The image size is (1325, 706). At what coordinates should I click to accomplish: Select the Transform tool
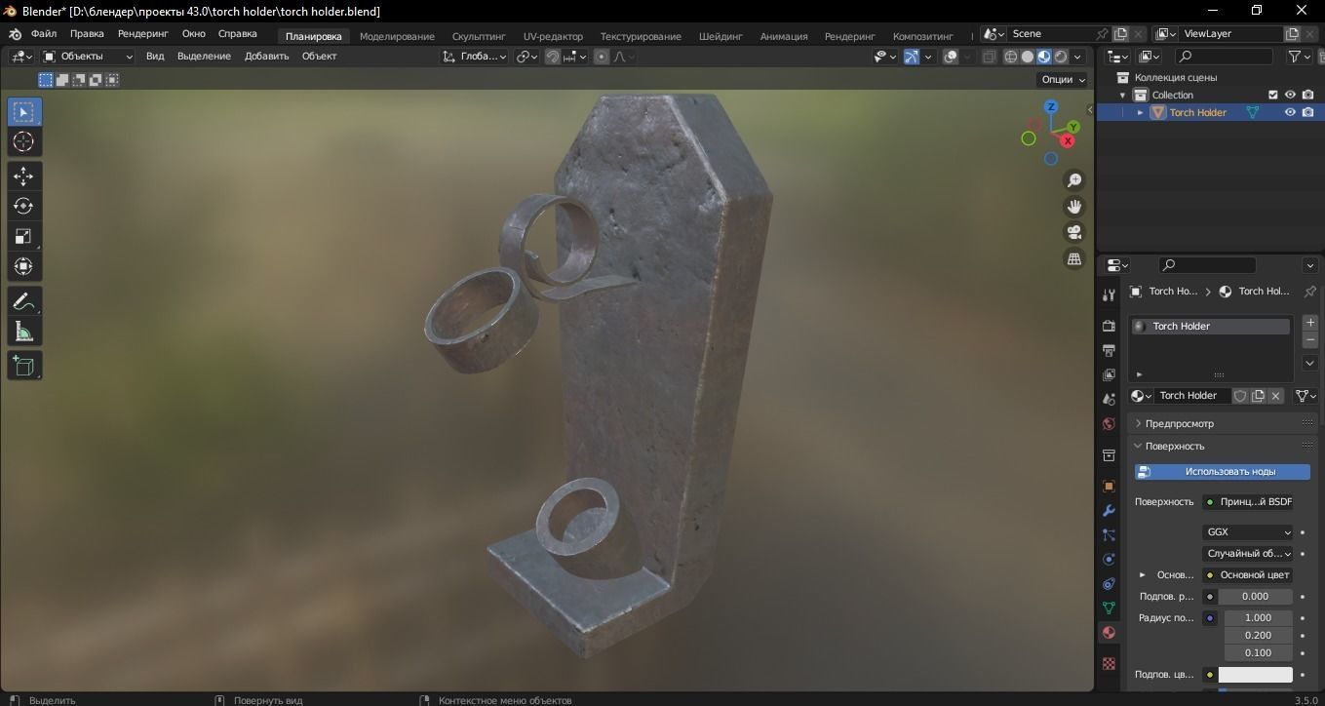[x=24, y=266]
